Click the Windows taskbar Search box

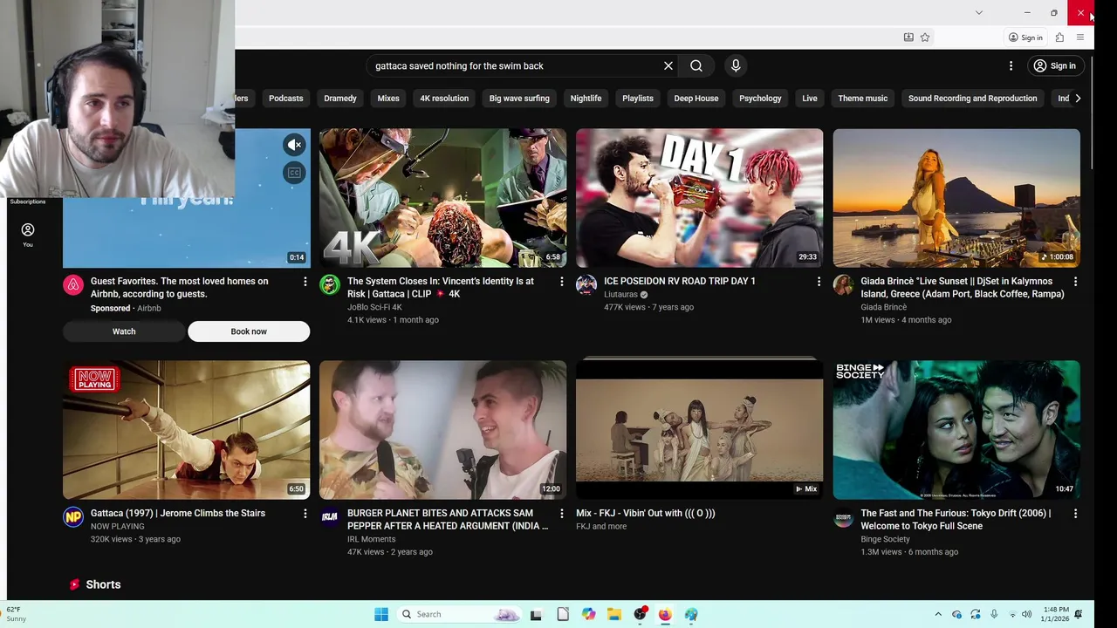459,614
